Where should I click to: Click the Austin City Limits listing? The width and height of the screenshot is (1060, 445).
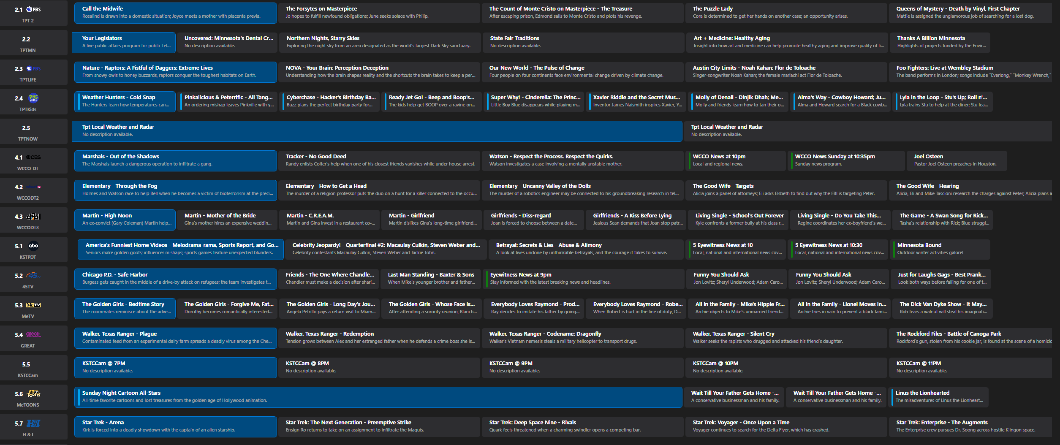click(786, 72)
